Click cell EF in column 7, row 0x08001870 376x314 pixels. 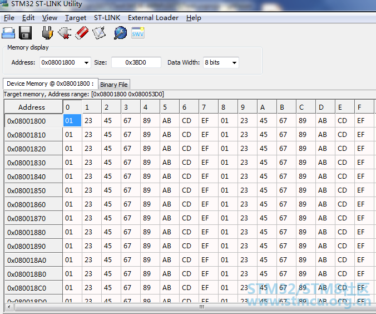tap(209, 218)
